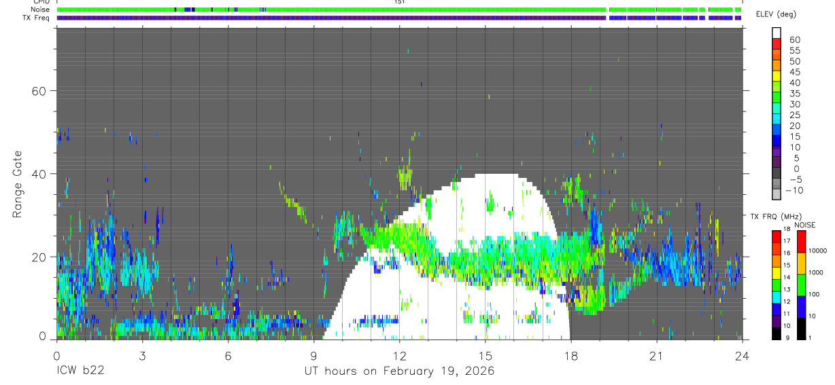Image resolution: width=835 pixels, height=385 pixels.
Task: Click the "55" label on ELEV colorbar
Action: click(795, 51)
